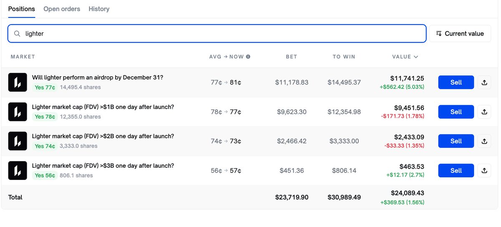501x227 pixels.
Task: Click the magnifier icon in the search box
Action: point(17,34)
